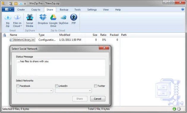Screen dimensions: 187x113
Task: Click the Share dialog button
Action: 80,99
